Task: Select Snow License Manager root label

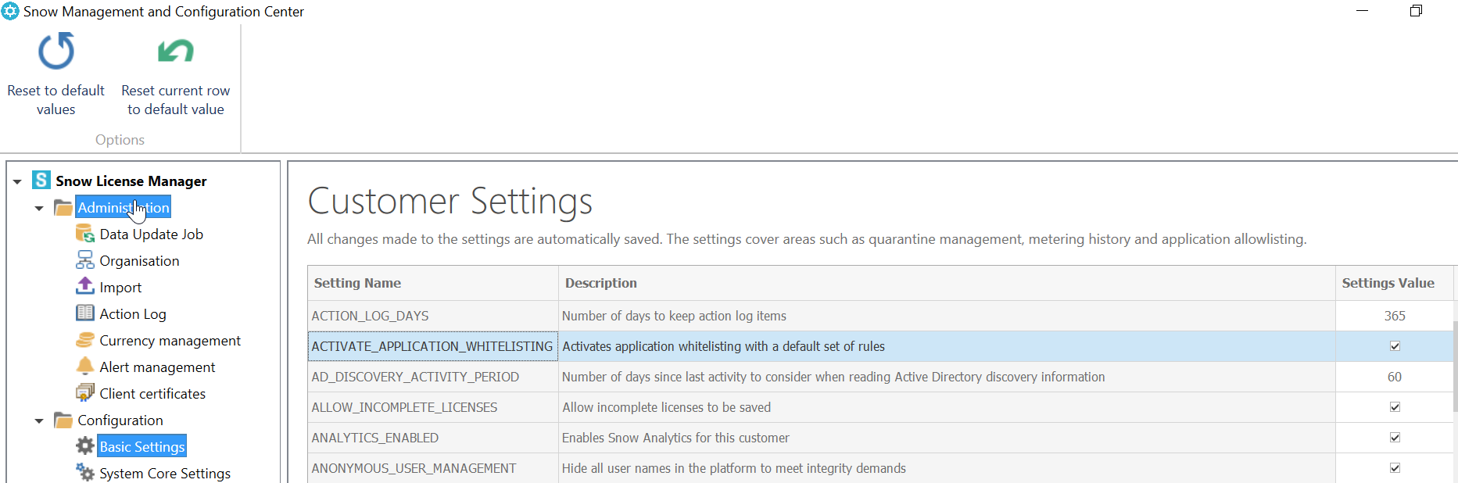Action: 131,181
